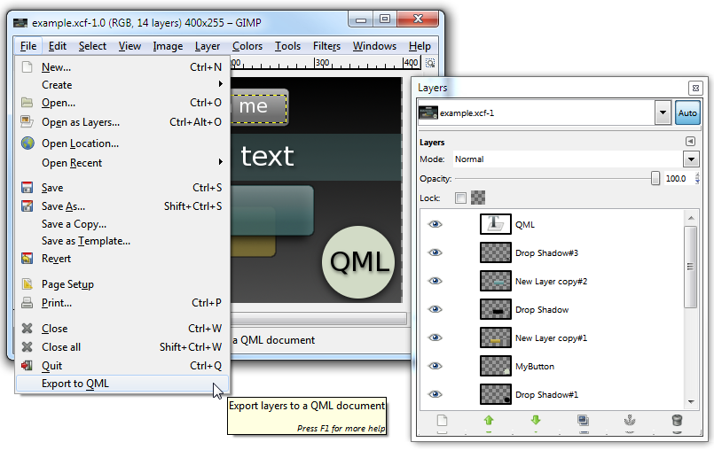Click the opacity value field 100.0
The image size is (714, 450).
pos(678,178)
